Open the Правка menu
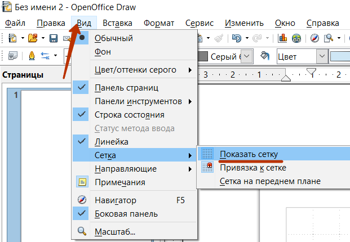Screen dimensions: 350x242 tap(51, 23)
